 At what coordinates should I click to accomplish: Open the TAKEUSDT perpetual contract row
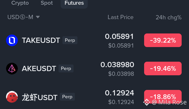[x=94, y=40]
